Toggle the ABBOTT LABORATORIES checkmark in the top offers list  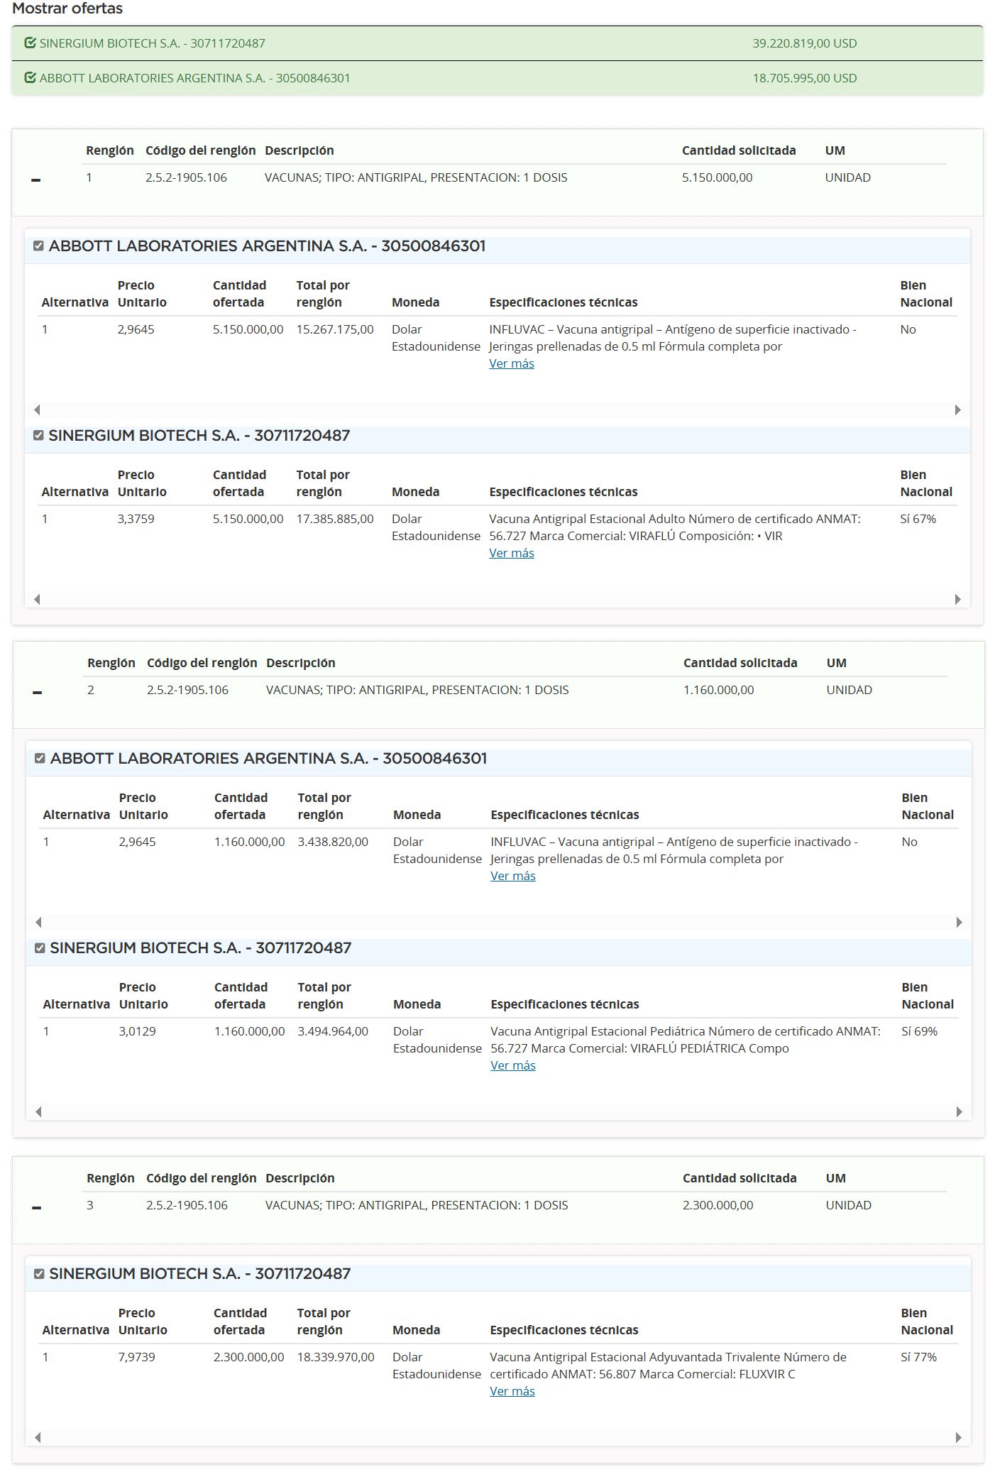(30, 78)
